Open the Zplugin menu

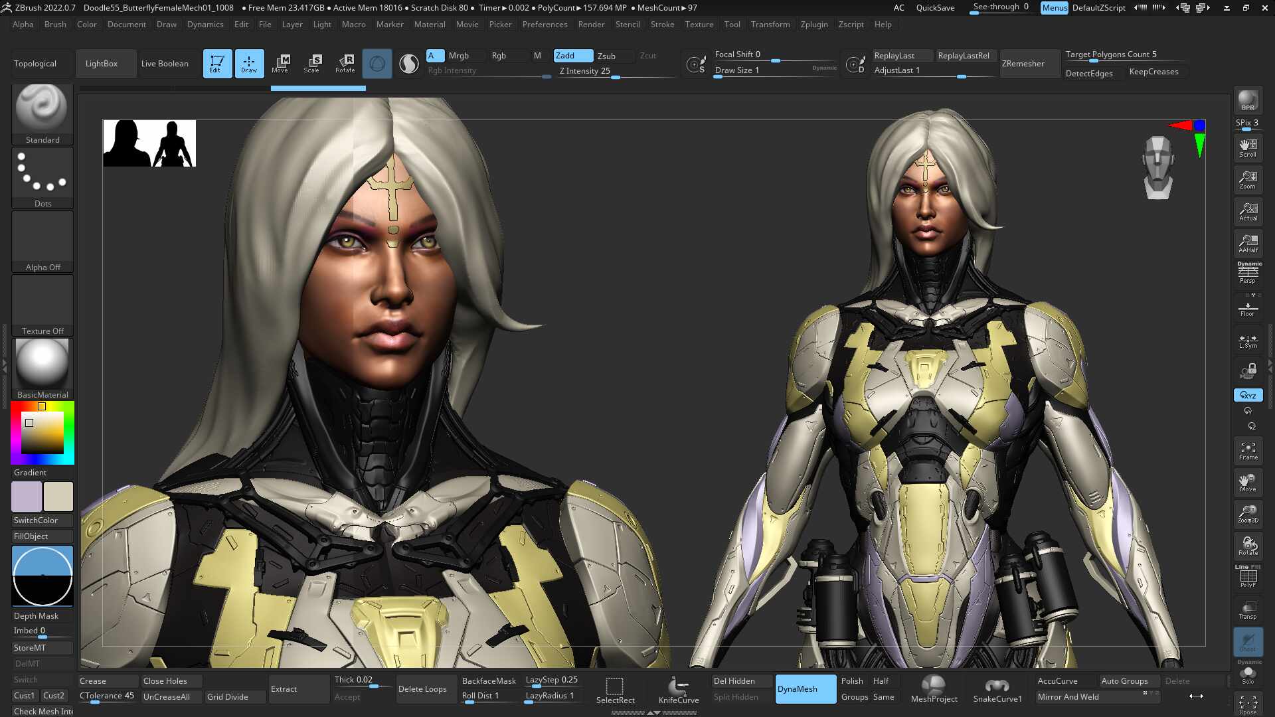(x=814, y=25)
